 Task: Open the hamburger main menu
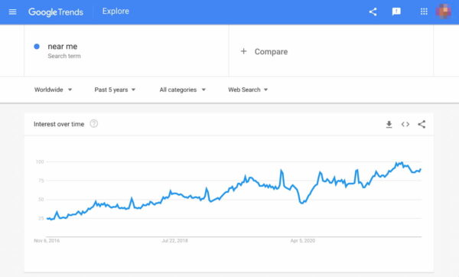click(x=12, y=11)
